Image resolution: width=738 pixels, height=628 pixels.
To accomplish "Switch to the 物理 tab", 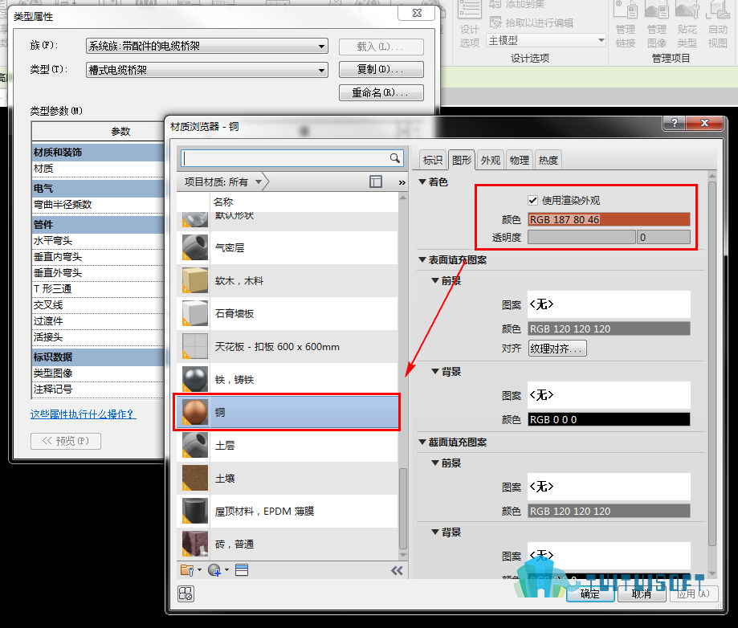I will click(519, 160).
